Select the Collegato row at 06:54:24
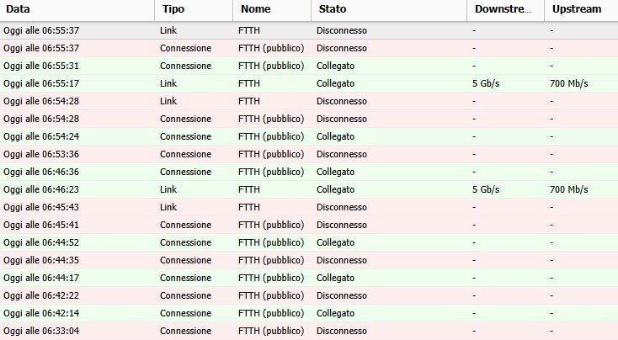618x340 pixels. click(x=309, y=136)
